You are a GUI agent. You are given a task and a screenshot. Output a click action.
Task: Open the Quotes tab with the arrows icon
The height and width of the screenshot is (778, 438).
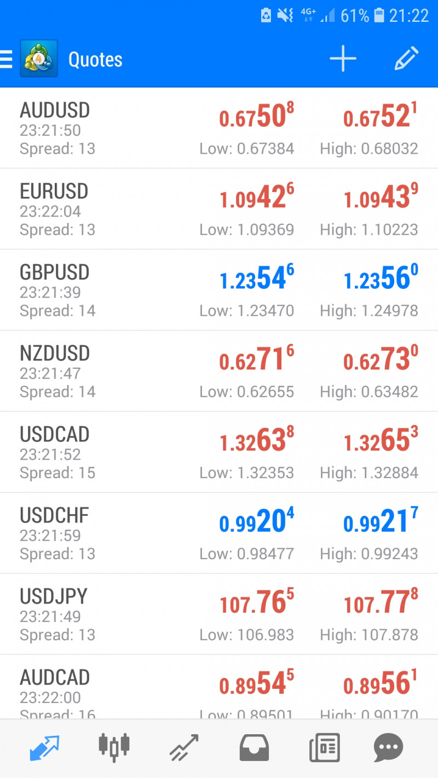point(44,748)
